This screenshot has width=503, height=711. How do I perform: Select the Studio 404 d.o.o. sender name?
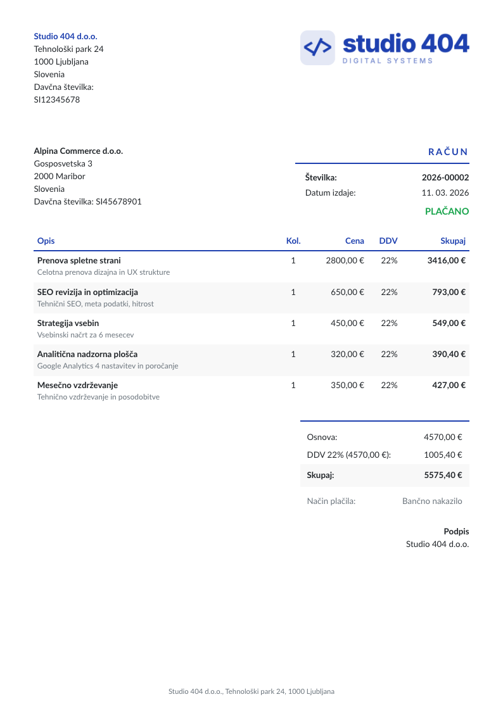click(x=66, y=36)
